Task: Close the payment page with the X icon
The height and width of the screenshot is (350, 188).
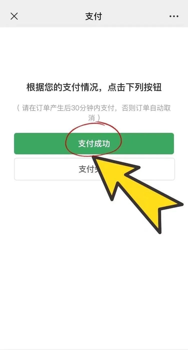Action: (x=14, y=16)
